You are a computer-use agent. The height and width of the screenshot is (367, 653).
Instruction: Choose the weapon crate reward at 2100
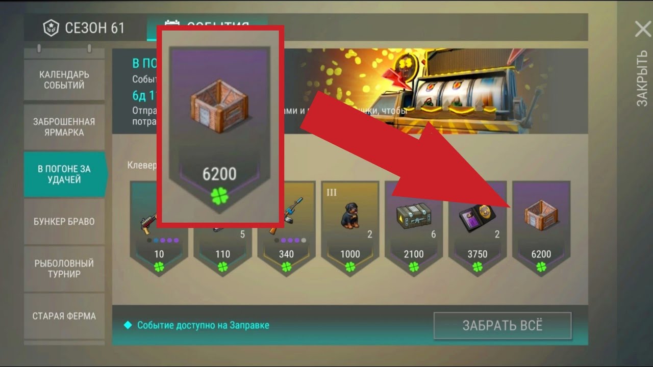[x=414, y=228]
